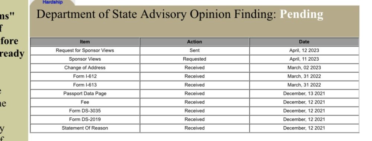Screen dimensions: 372x141
Task: Select the Form DS-3035 item
Action: [85, 111]
